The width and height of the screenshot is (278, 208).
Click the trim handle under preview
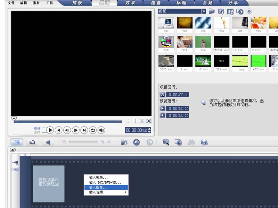pos(14,118)
